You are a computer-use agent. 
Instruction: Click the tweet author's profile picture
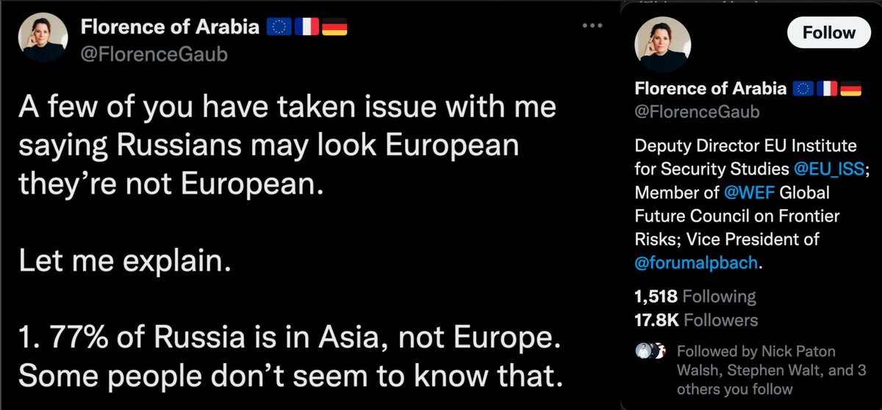43,37
